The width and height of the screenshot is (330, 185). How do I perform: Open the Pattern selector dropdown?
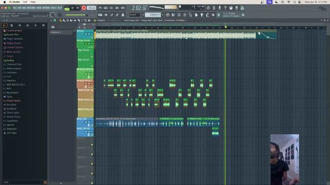point(153,15)
